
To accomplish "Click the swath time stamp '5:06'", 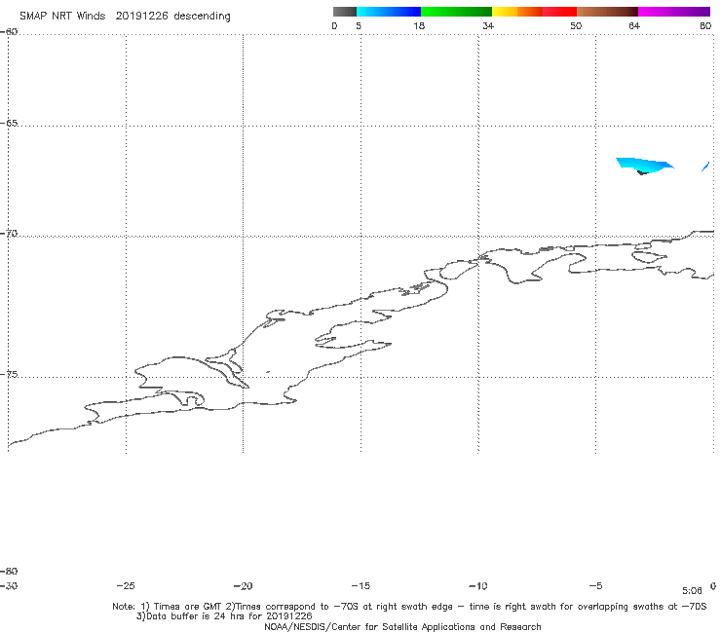I will [x=692, y=591].
